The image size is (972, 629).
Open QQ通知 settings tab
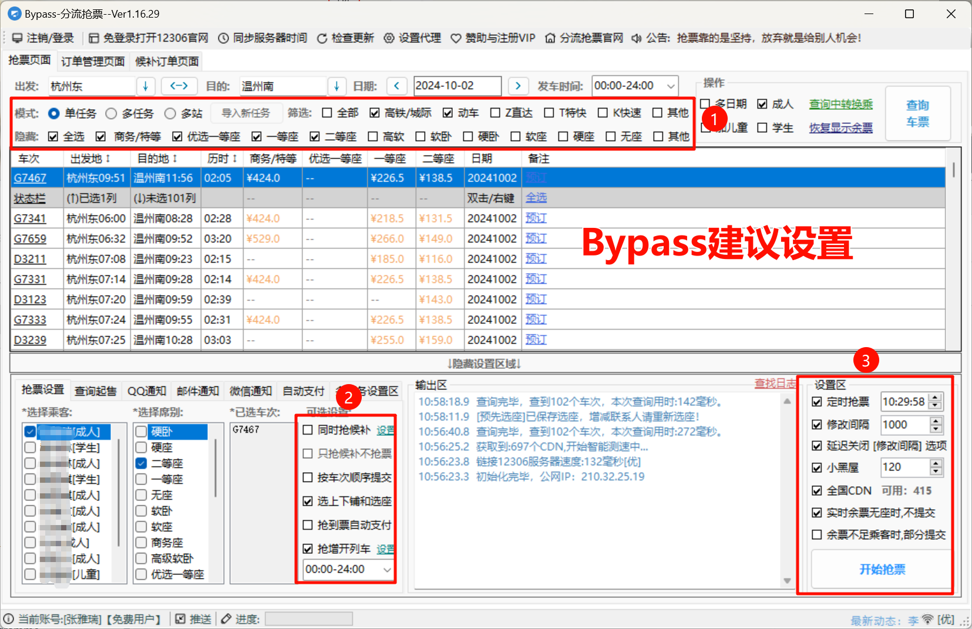[146, 391]
